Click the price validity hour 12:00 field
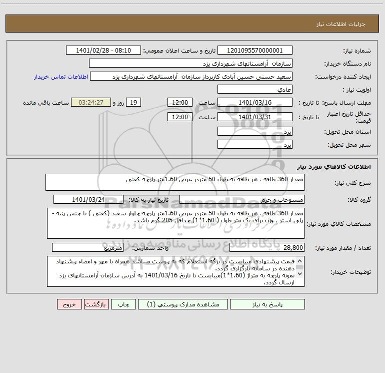This screenshot has width=385, height=373. point(179,117)
